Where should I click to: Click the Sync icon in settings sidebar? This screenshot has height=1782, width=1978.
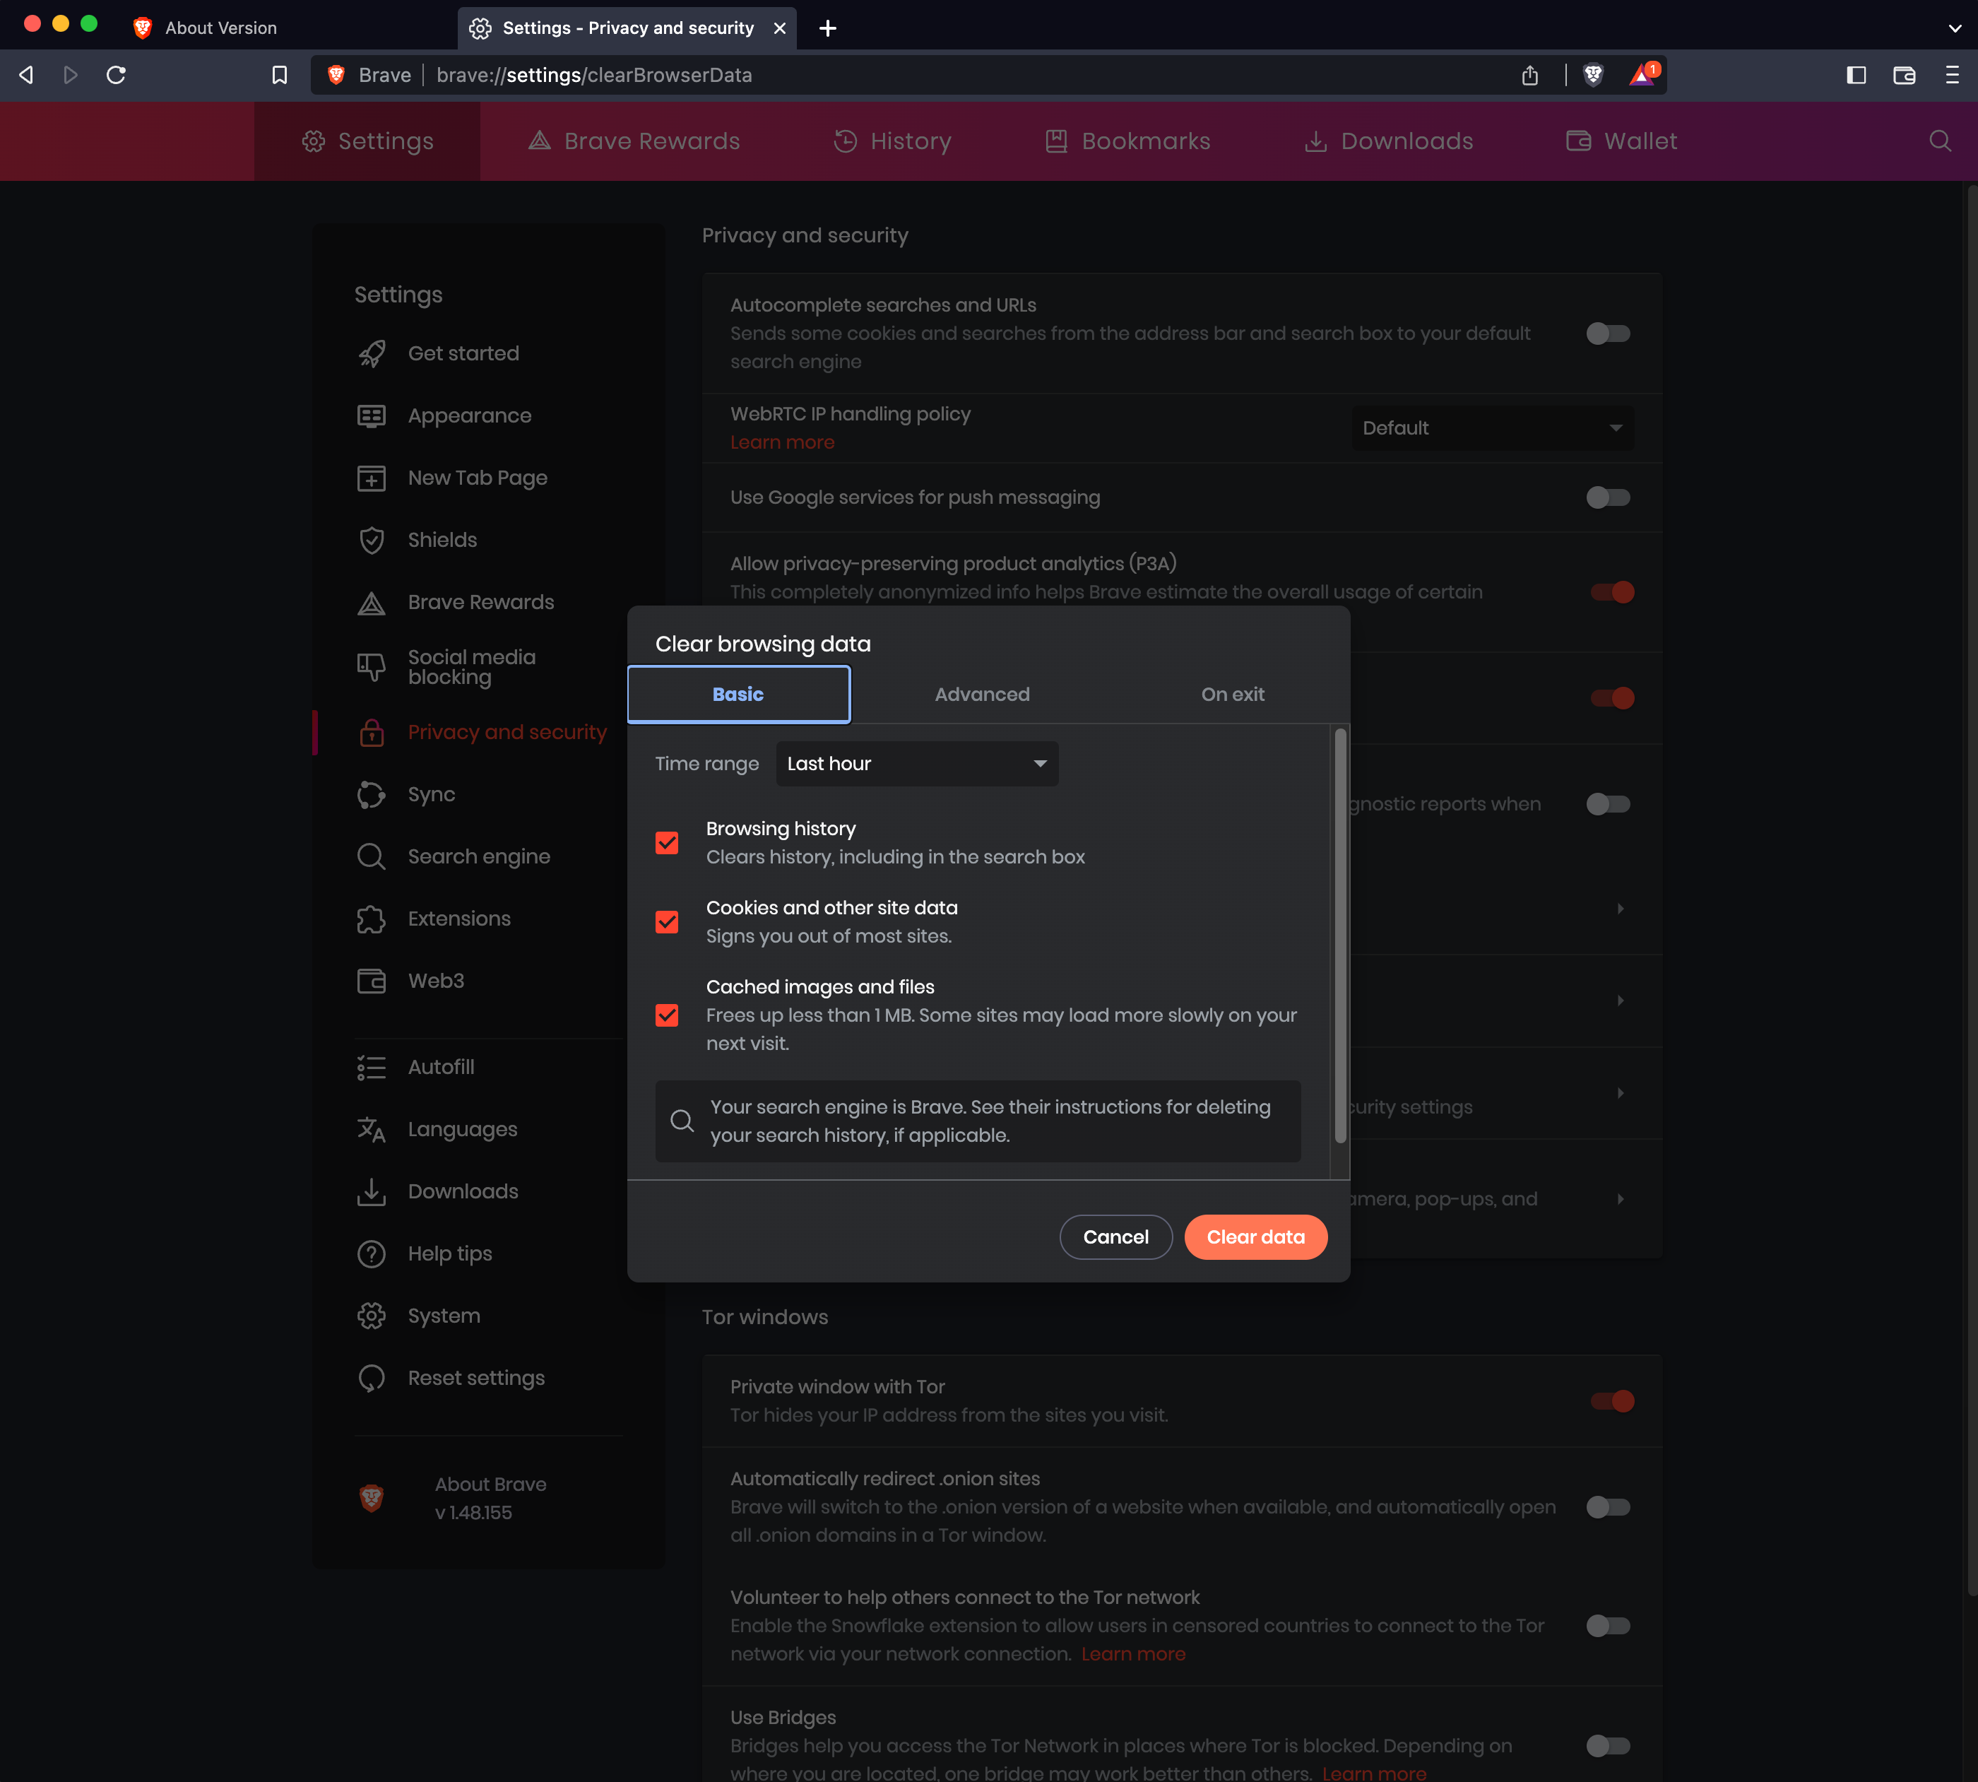click(x=372, y=794)
